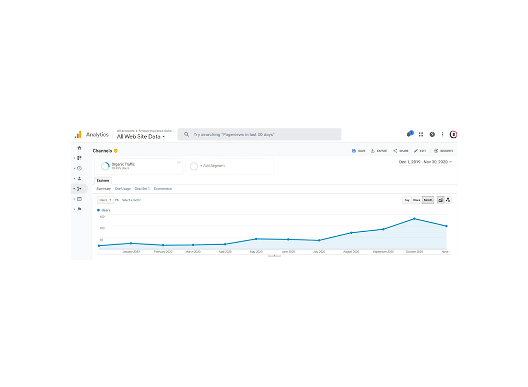The height and width of the screenshot is (387, 528).
Task: Open the Users metric dropdown
Action: tap(105, 200)
